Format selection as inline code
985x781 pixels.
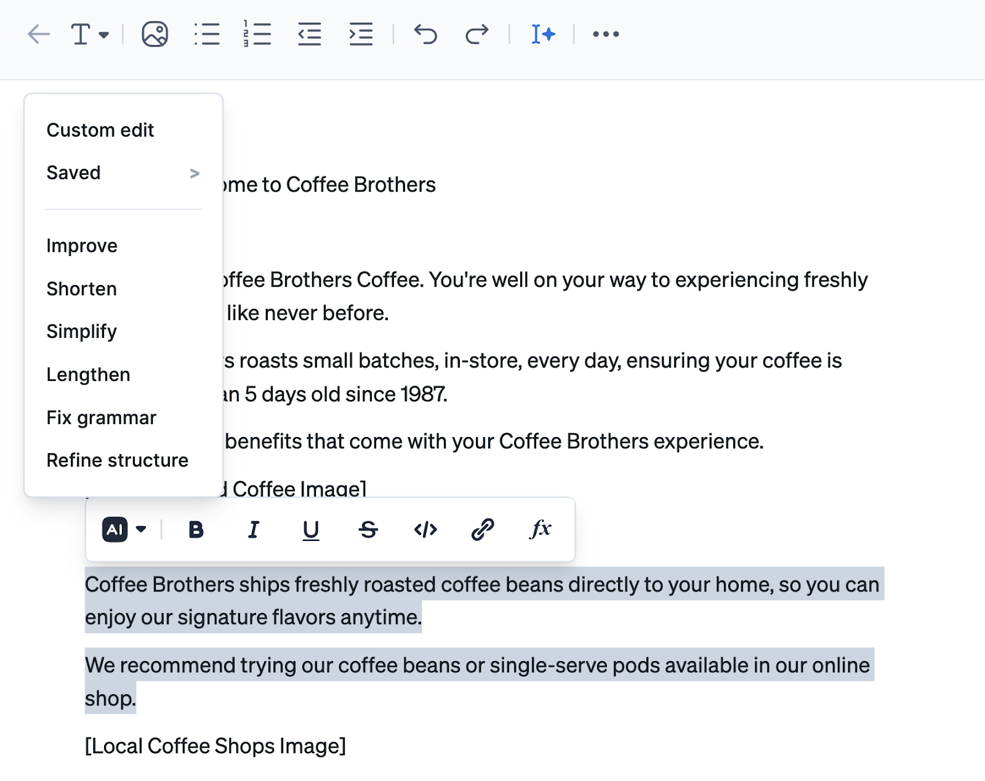pyautogui.click(x=425, y=529)
